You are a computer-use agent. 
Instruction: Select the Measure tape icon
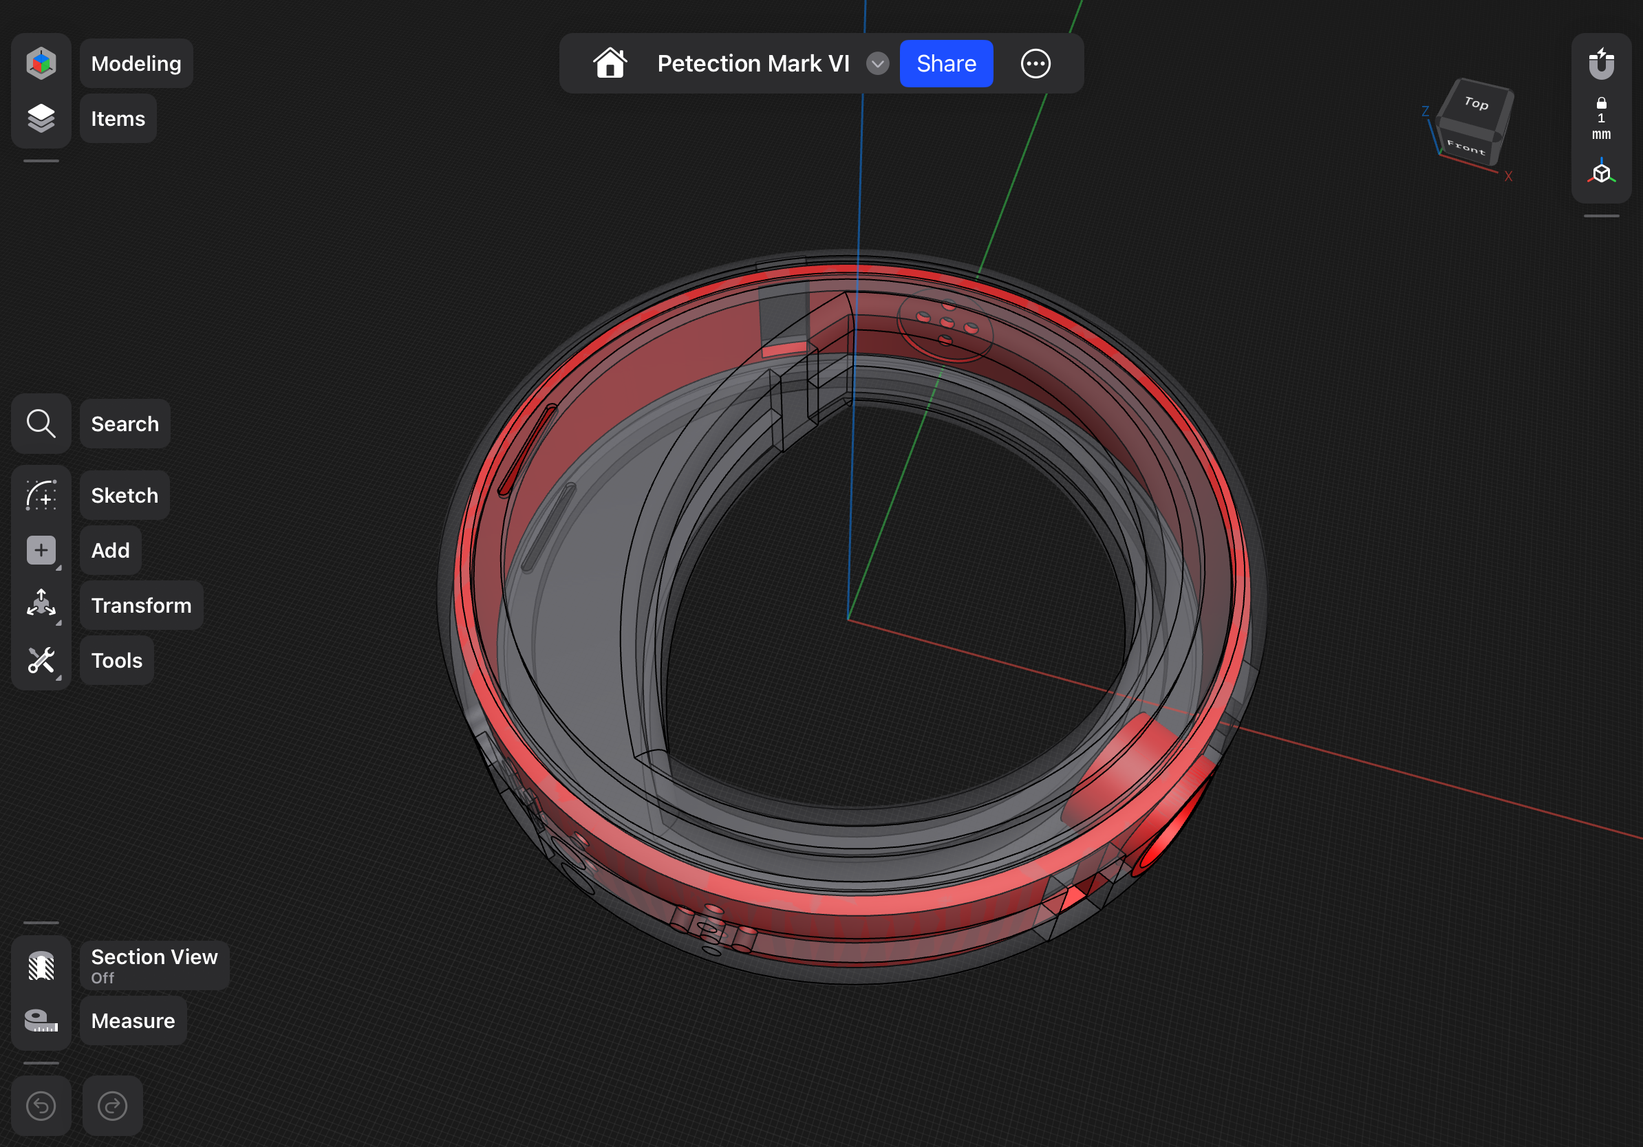(41, 1020)
